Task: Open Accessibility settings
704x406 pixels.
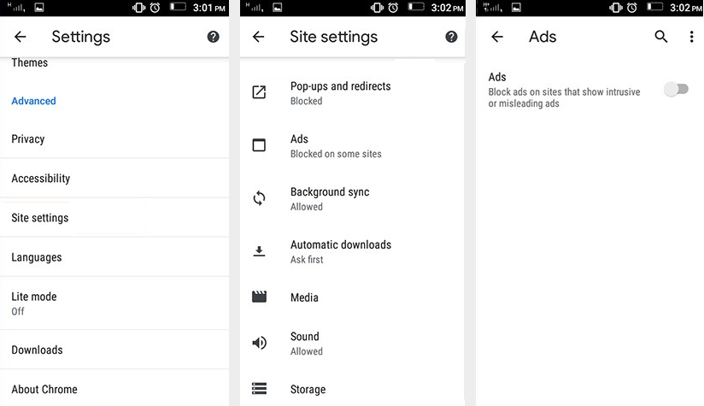Action: [x=41, y=179]
